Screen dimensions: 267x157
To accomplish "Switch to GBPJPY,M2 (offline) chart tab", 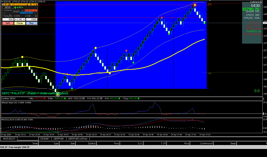I will point(78,139).
